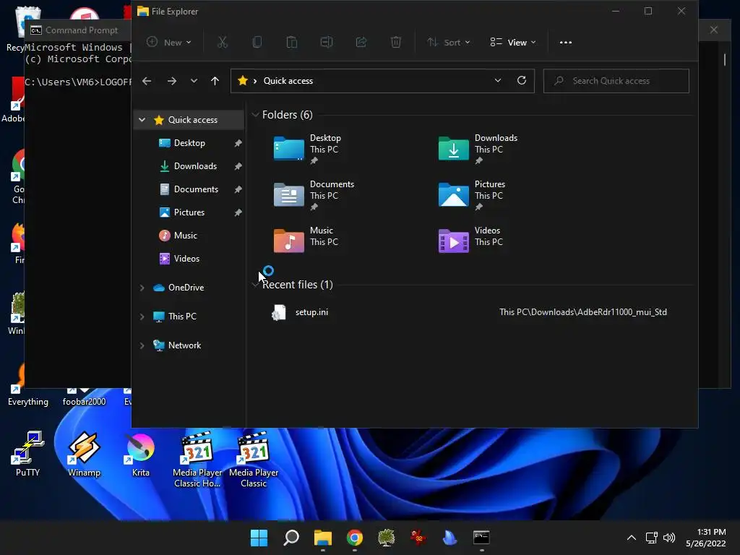The width and height of the screenshot is (740, 555).
Task: Select Videos in navigation pane
Action: (186, 259)
